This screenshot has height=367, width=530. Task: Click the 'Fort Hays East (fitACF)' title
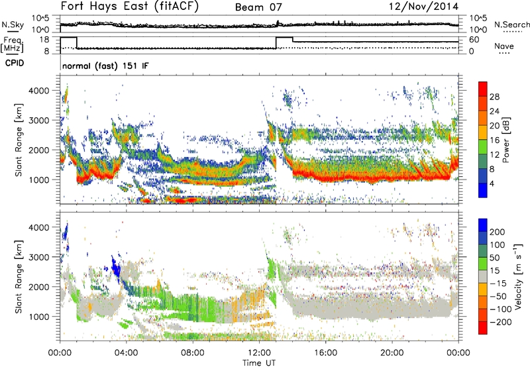point(129,6)
